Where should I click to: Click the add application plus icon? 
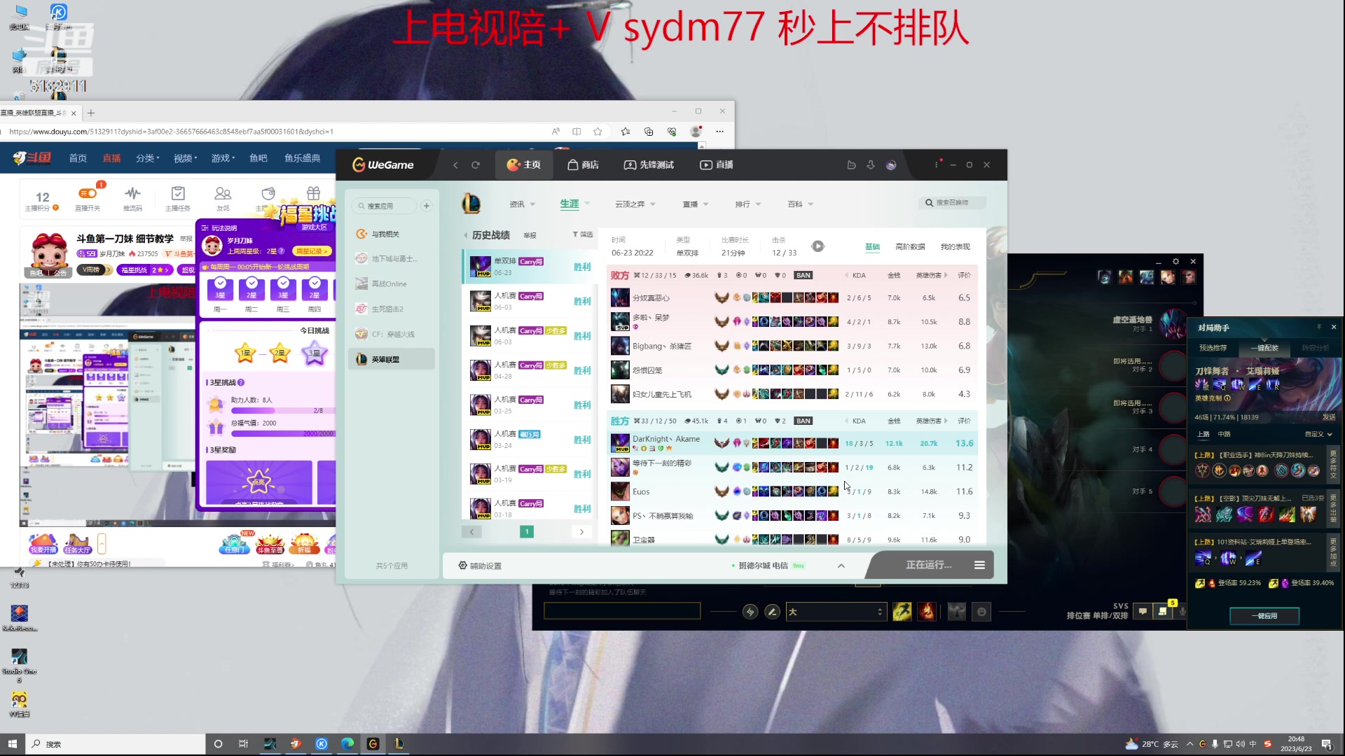click(427, 206)
